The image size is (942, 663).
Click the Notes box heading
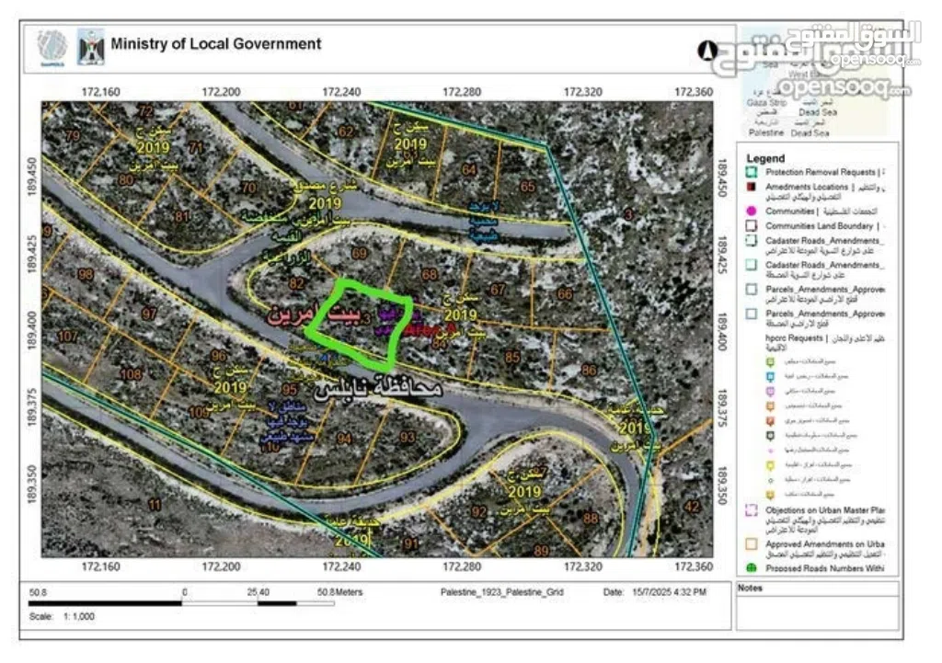[751, 588]
